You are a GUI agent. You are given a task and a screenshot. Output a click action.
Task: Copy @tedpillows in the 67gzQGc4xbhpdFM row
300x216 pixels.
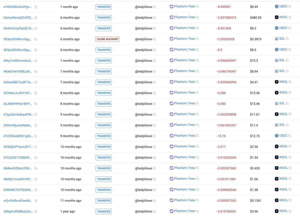tap(154, 115)
